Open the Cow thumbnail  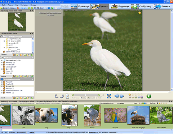click(x=23, y=116)
